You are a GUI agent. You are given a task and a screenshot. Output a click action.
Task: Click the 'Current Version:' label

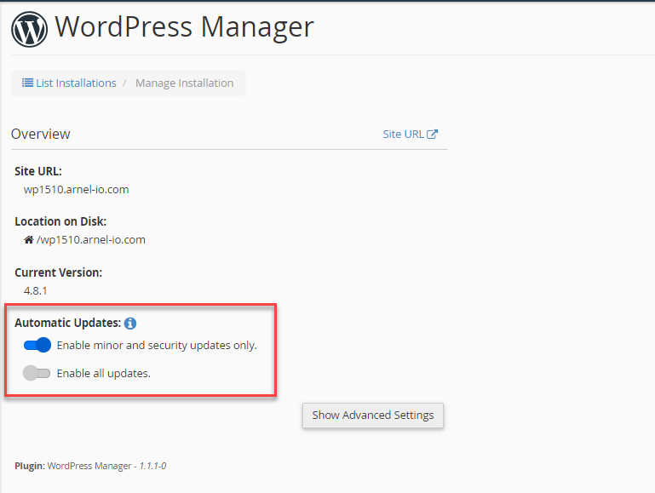(x=59, y=272)
